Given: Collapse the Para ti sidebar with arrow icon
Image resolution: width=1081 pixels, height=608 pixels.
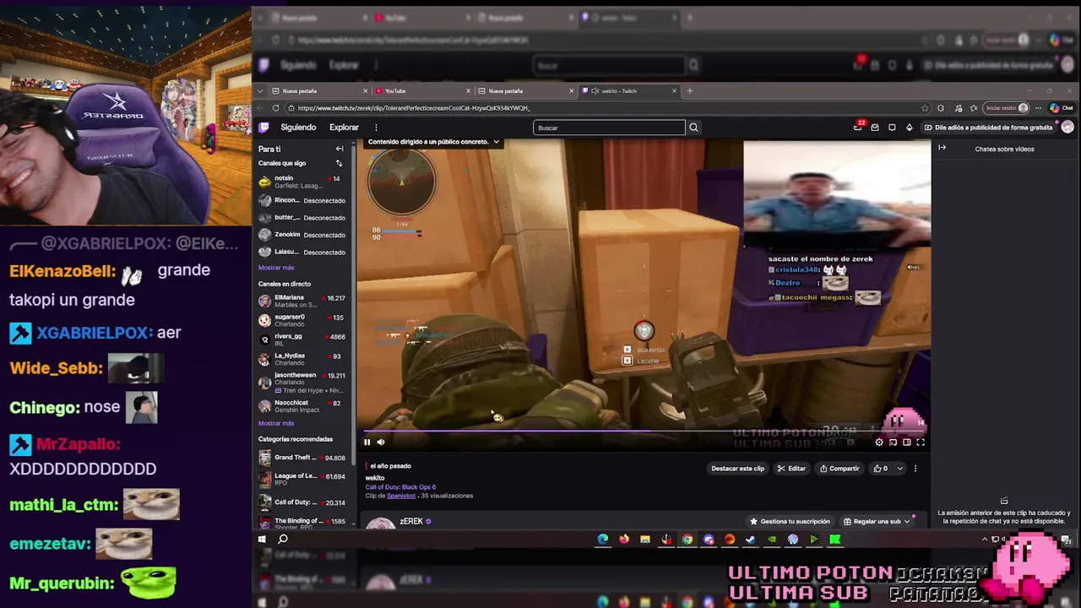Looking at the screenshot, I should tap(340, 149).
